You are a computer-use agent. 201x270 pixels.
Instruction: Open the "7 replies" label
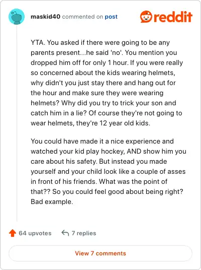coord(84,233)
